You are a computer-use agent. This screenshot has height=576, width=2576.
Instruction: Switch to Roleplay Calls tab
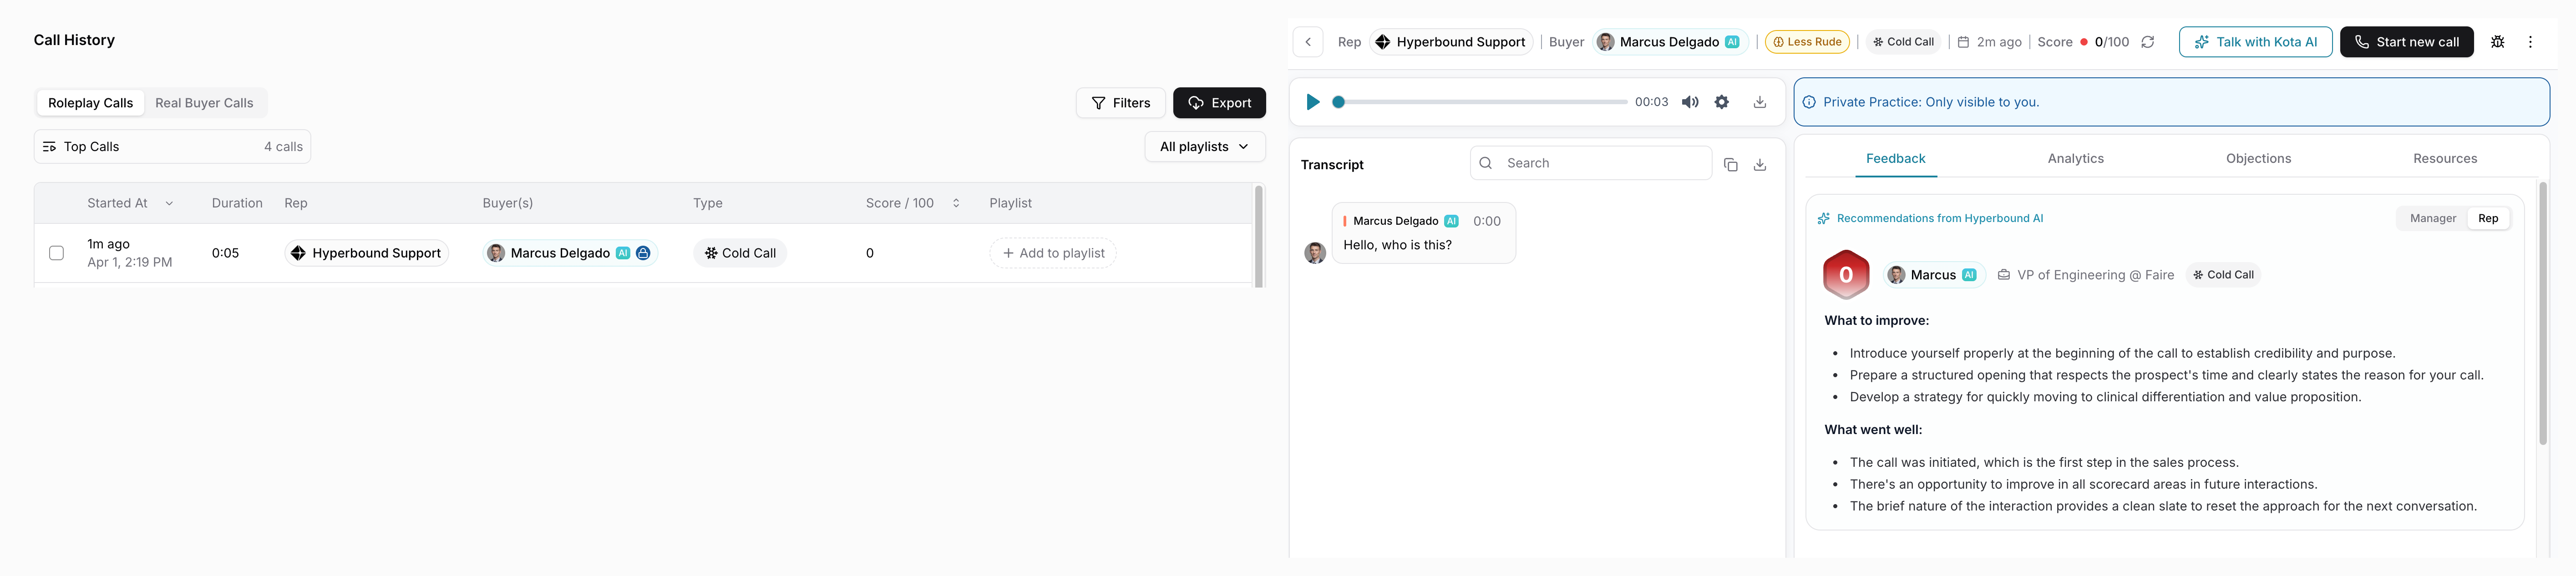90,103
